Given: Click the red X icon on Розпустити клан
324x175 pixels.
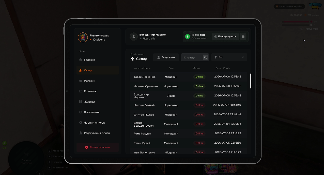Looking at the screenshot, I should pos(86,147).
